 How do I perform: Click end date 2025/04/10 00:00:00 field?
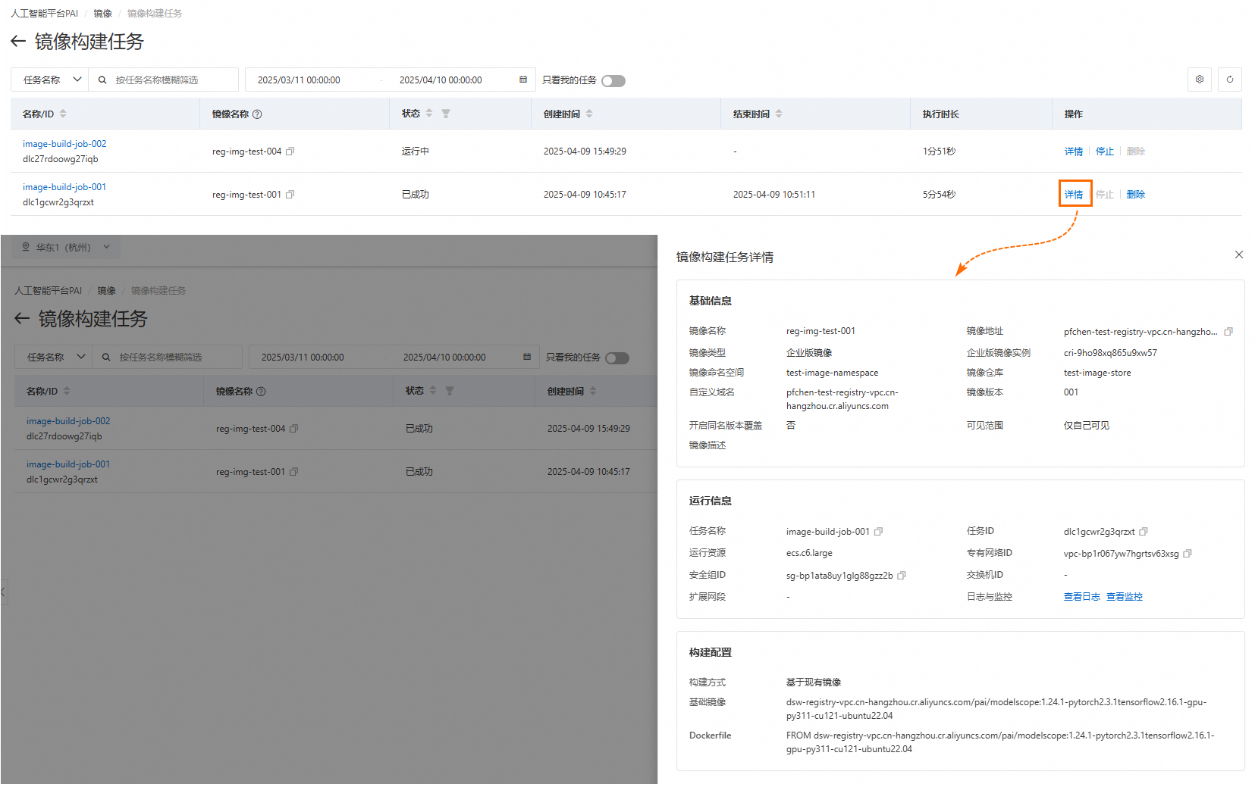pyautogui.click(x=441, y=80)
